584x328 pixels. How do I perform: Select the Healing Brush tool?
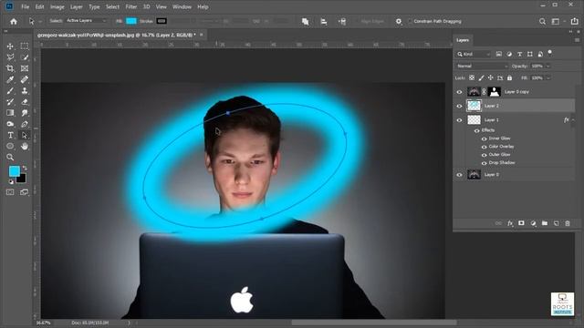[25, 79]
